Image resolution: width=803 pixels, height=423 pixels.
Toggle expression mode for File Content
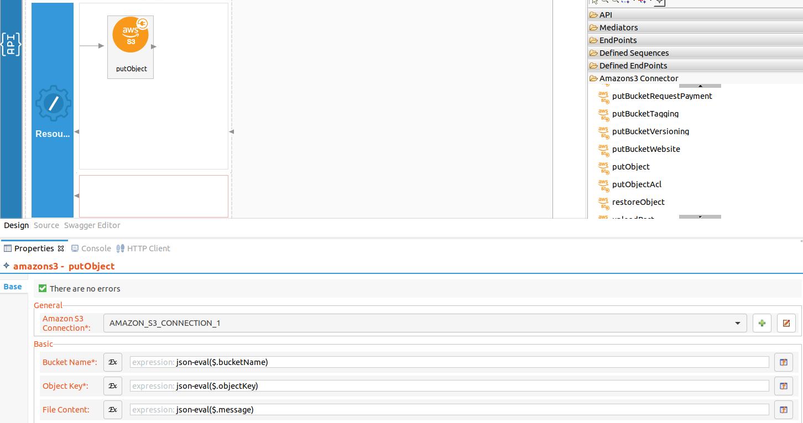click(113, 410)
